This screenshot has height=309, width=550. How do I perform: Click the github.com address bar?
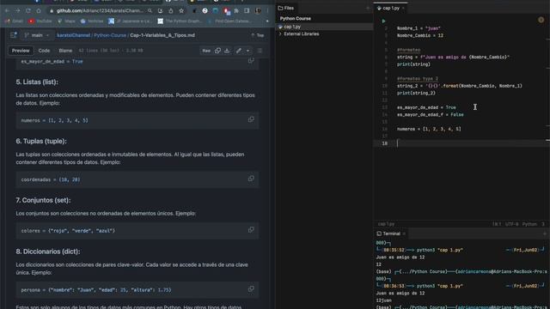[100, 11]
